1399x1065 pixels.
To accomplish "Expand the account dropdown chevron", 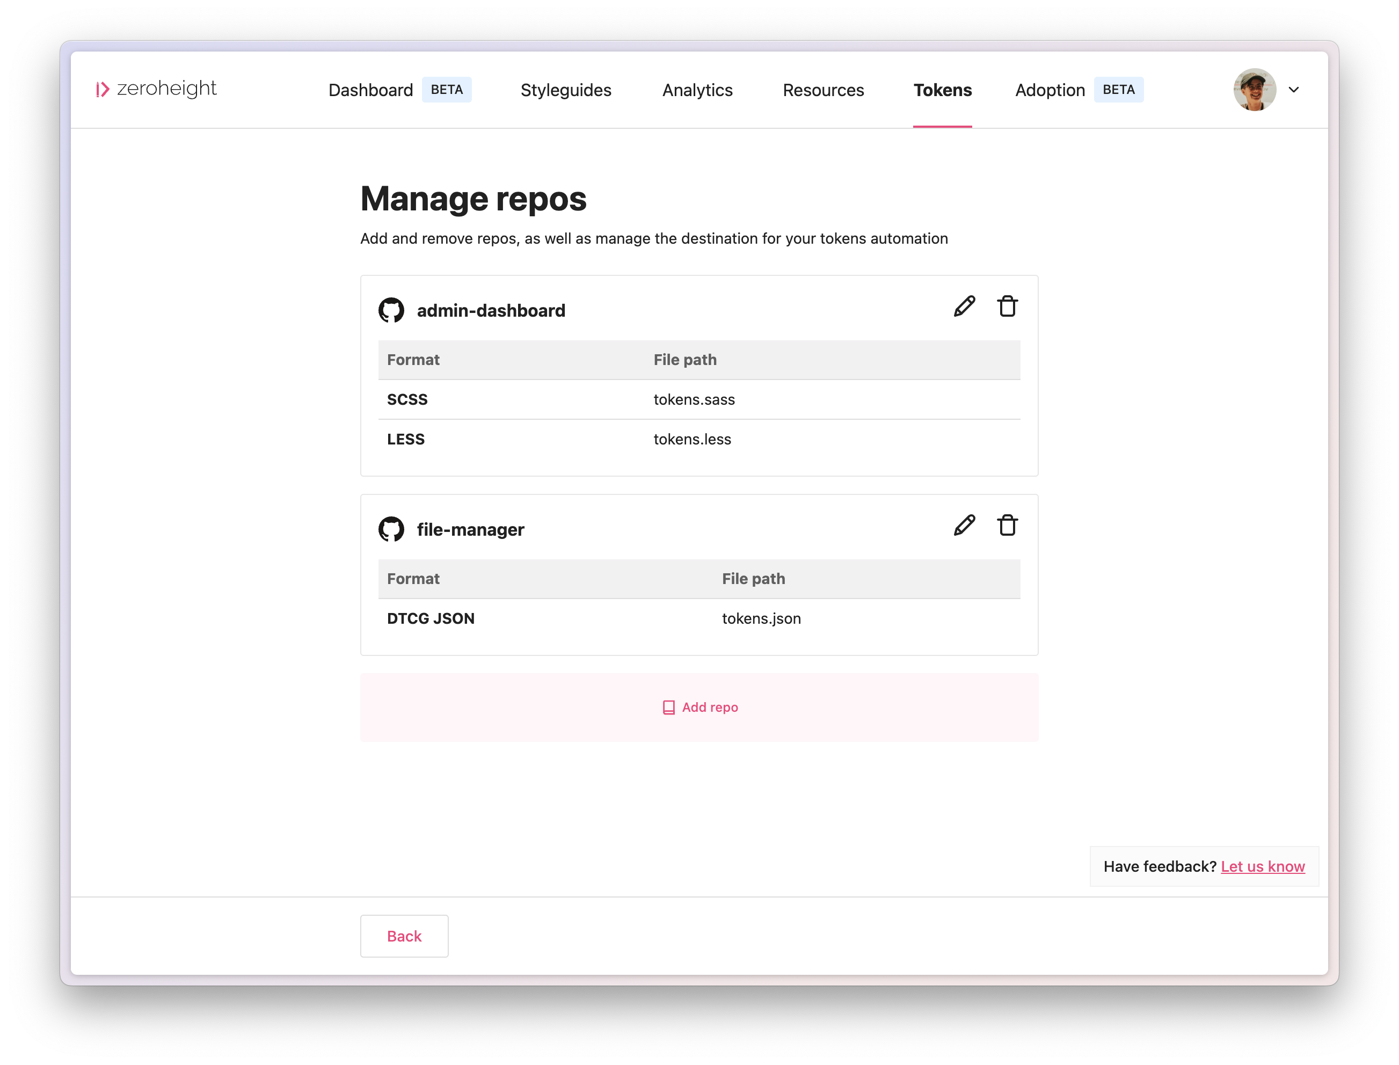I will click(x=1294, y=90).
